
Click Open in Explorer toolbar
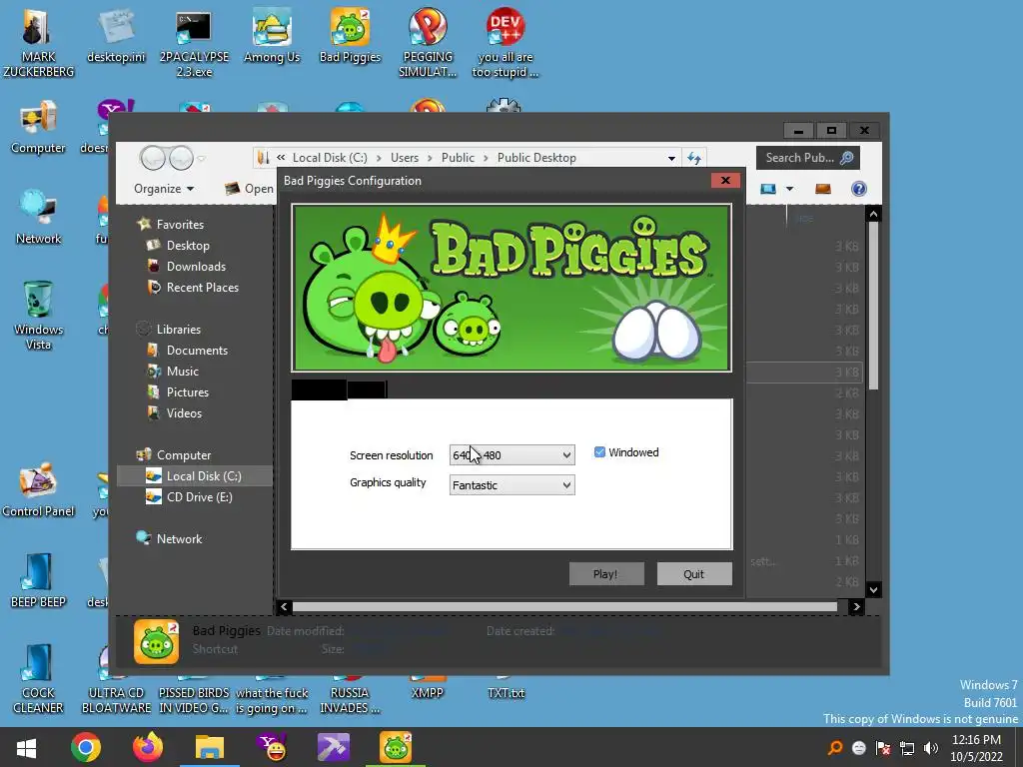(x=249, y=189)
